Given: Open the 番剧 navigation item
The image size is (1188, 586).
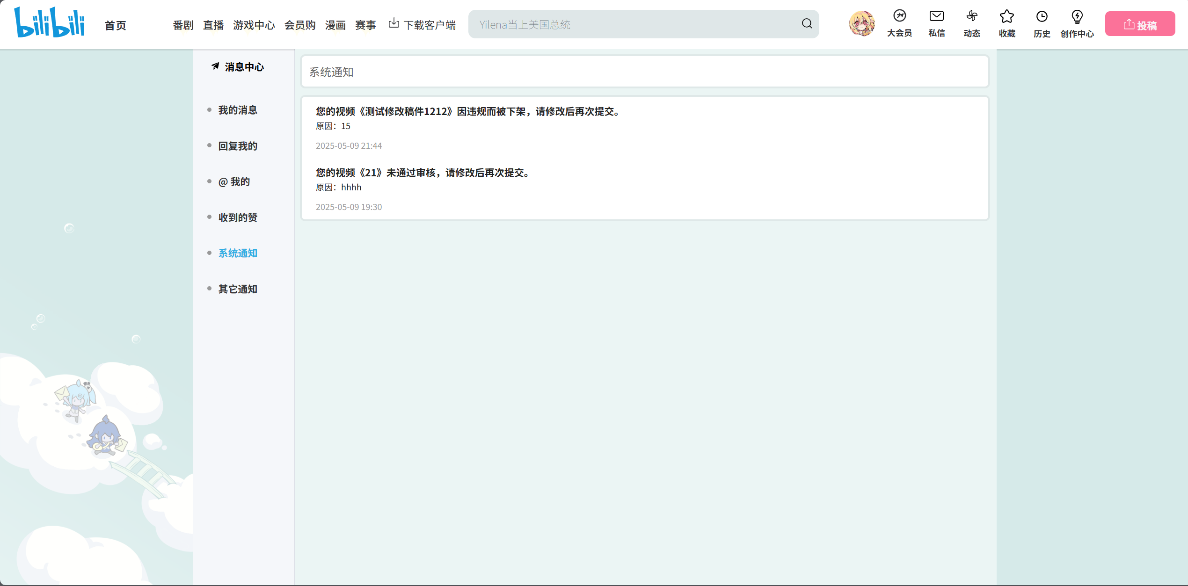Looking at the screenshot, I should [183, 25].
